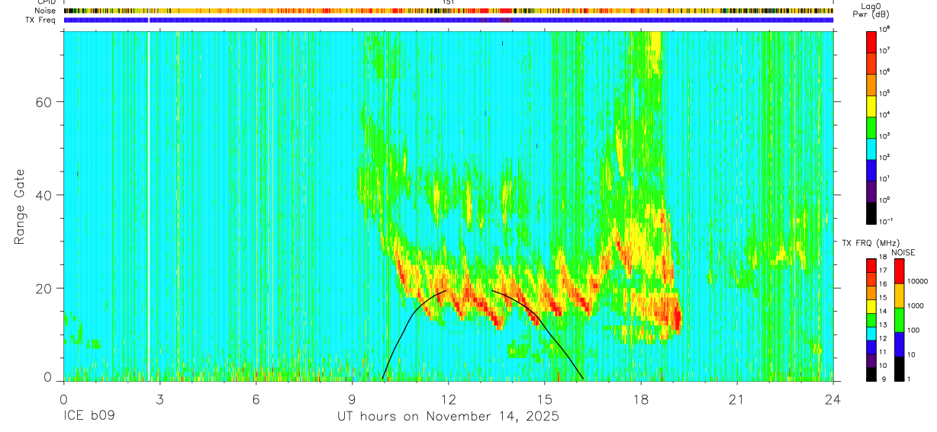Click the 9 label on TX FRQ legend
937x432 pixels.
884,379
